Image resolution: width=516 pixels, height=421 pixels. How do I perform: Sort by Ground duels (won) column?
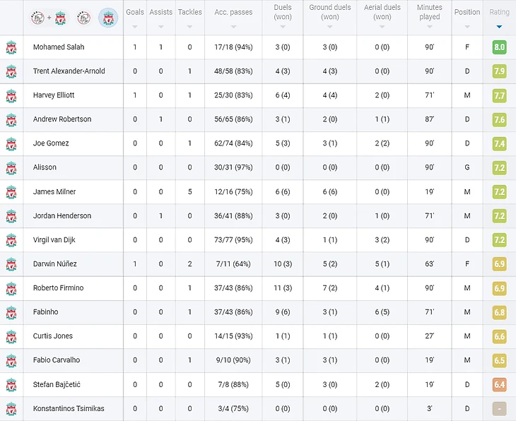pos(329,17)
